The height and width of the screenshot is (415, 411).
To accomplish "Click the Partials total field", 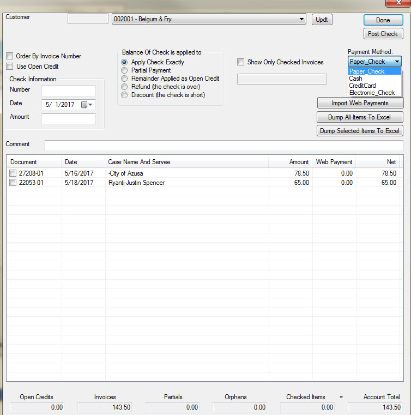I will [x=172, y=407].
